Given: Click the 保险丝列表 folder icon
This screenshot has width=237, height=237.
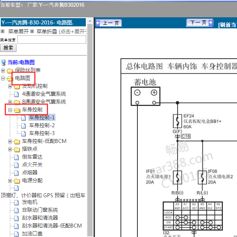Looking at the screenshot, I should 10,70.
